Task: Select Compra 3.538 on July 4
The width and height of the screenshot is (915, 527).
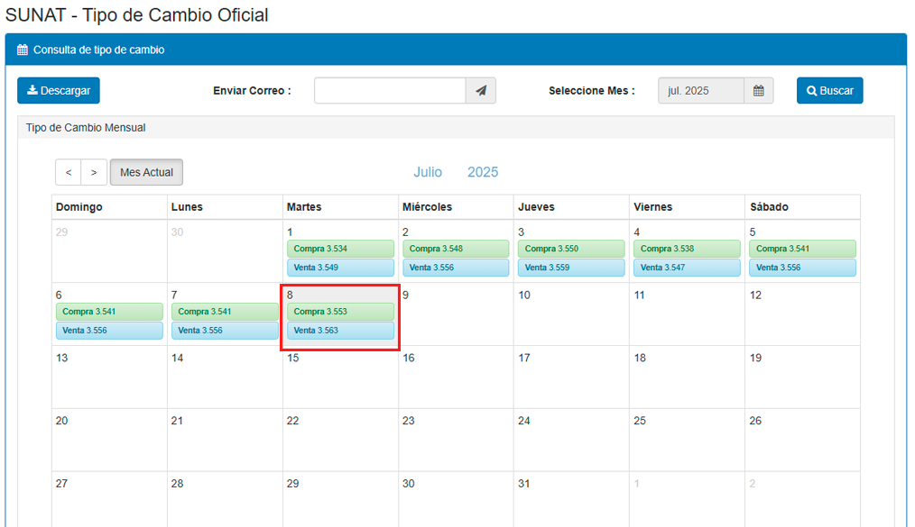Action: [x=687, y=249]
